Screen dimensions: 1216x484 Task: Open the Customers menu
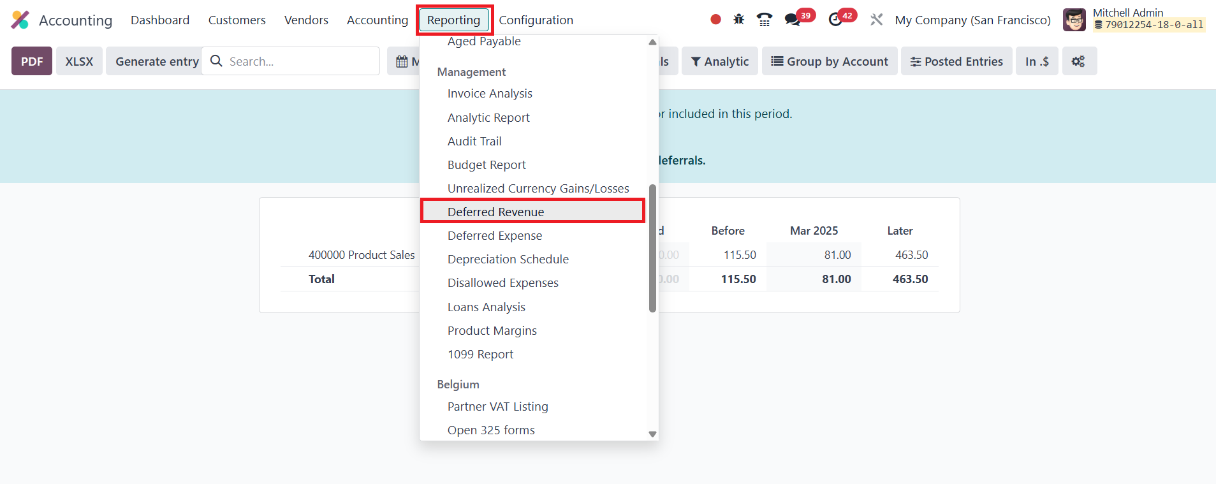(x=237, y=20)
